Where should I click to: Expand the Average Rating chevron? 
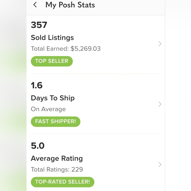click(x=160, y=165)
